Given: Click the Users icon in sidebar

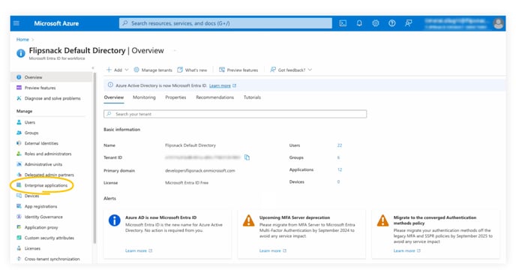Looking at the screenshot, I should (x=19, y=122).
